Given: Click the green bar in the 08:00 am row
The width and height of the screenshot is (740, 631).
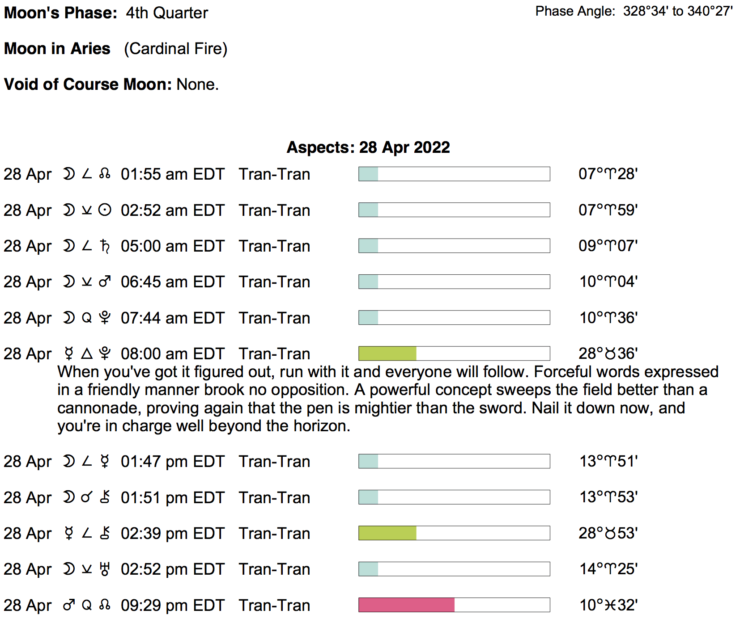Looking at the screenshot, I should [x=387, y=353].
